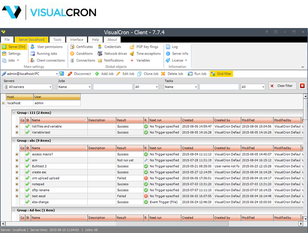Open Credentials manager
The width and height of the screenshot is (308, 233).
coord(109,47)
